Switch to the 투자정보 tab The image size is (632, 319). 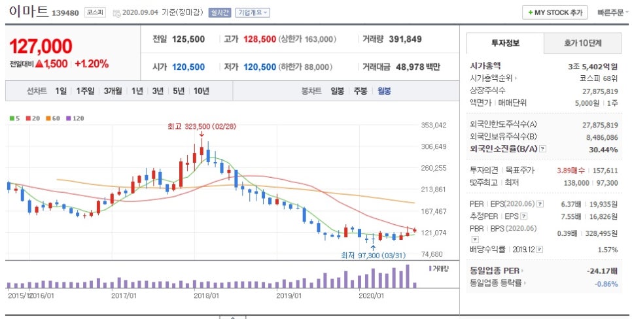pyautogui.click(x=505, y=42)
